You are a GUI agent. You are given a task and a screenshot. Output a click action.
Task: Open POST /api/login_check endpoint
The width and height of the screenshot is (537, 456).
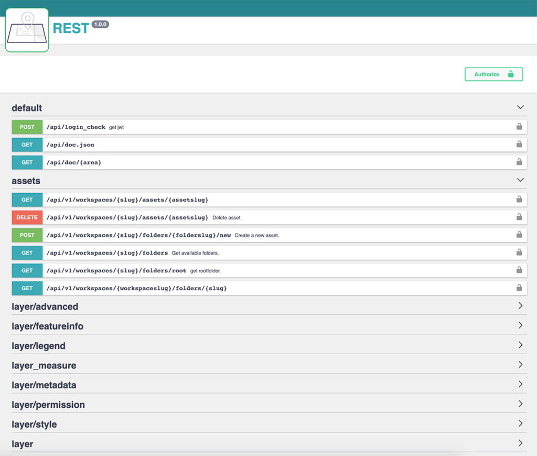coord(76,127)
